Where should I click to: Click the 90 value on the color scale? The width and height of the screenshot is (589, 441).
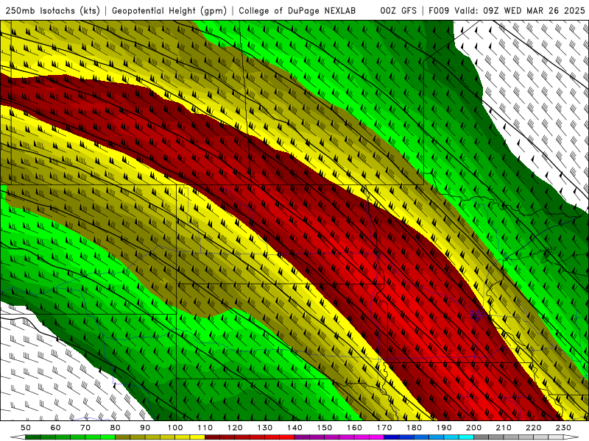coord(145,428)
